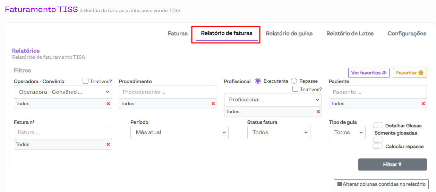Enable the Detalhar Glosas switch
Image resolution: width=436 pixels, height=192 pixels.
(x=378, y=126)
